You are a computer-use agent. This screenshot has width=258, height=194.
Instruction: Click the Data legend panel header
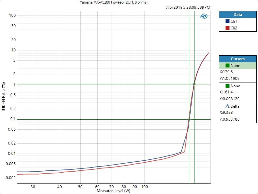click(238, 15)
